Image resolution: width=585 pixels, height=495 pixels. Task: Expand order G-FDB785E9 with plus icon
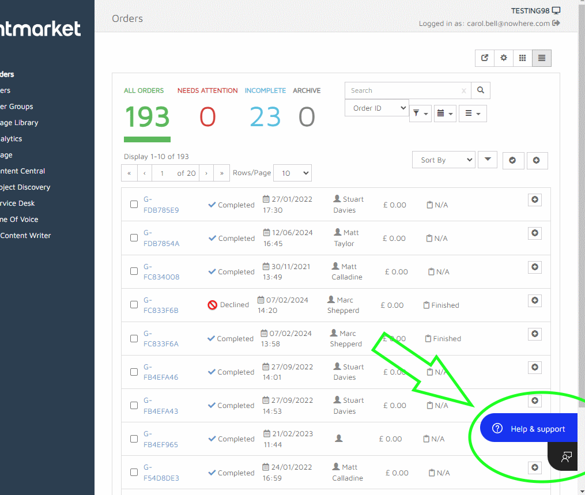535,199
